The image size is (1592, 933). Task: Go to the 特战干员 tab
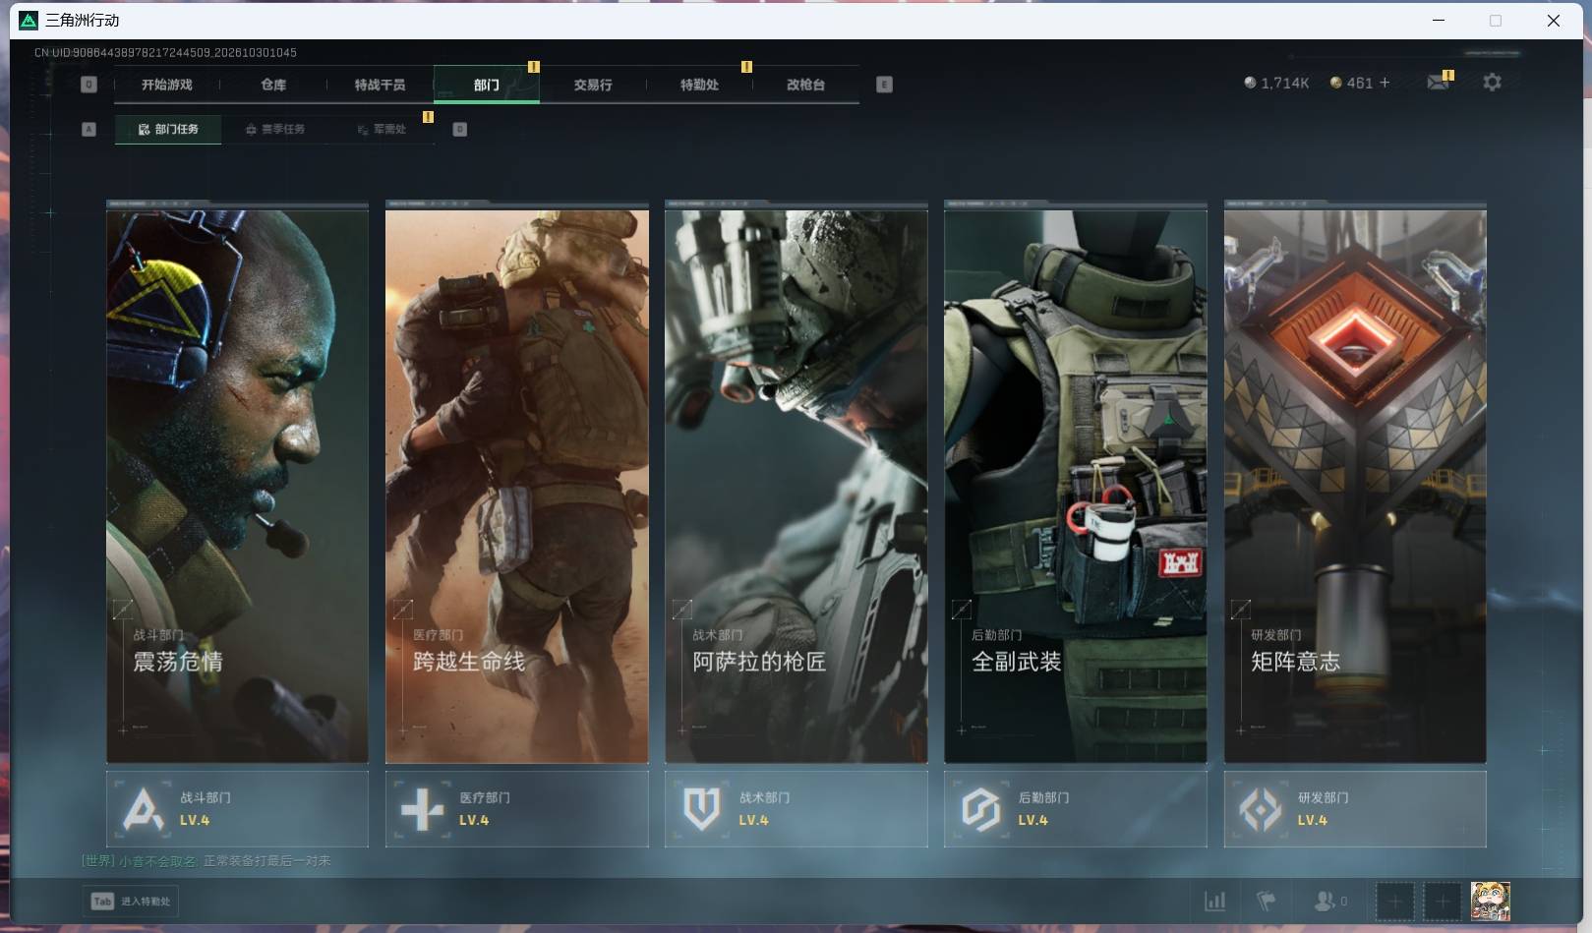click(x=380, y=85)
